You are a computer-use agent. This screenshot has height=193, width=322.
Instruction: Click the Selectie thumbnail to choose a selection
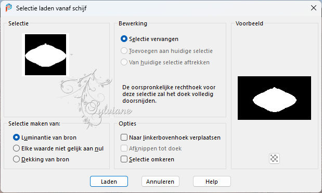[46, 54]
